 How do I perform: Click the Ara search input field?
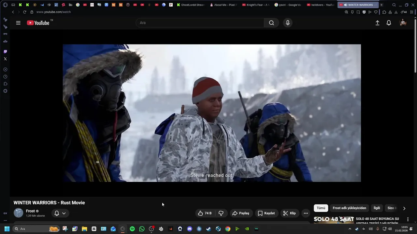point(200,23)
